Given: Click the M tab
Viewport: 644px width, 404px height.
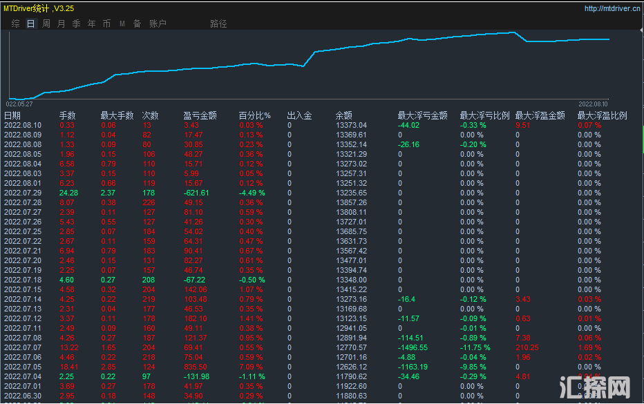Looking at the screenshot, I should point(122,23).
